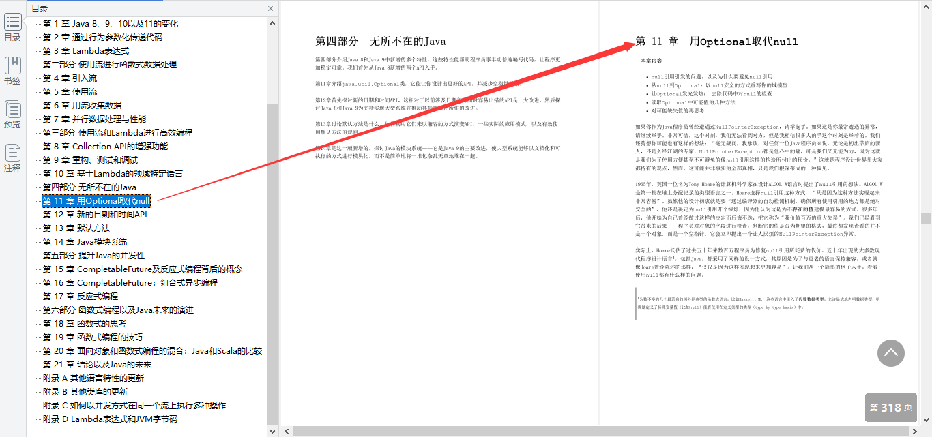The width and height of the screenshot is (932, 437).
Task: Go to 第 19 章 函数式编程的技巧
Action: click(92, 337)
